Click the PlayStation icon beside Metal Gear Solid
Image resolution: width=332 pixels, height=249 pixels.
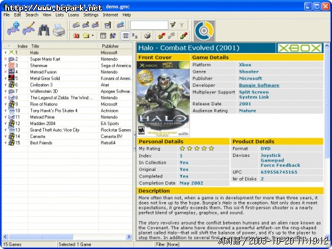point(11,78)
